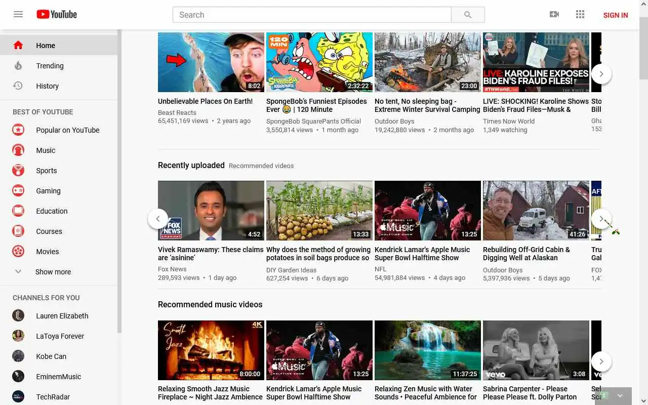Click title Vivek Ramaswamy: These claims are asinine

[211, 254]
